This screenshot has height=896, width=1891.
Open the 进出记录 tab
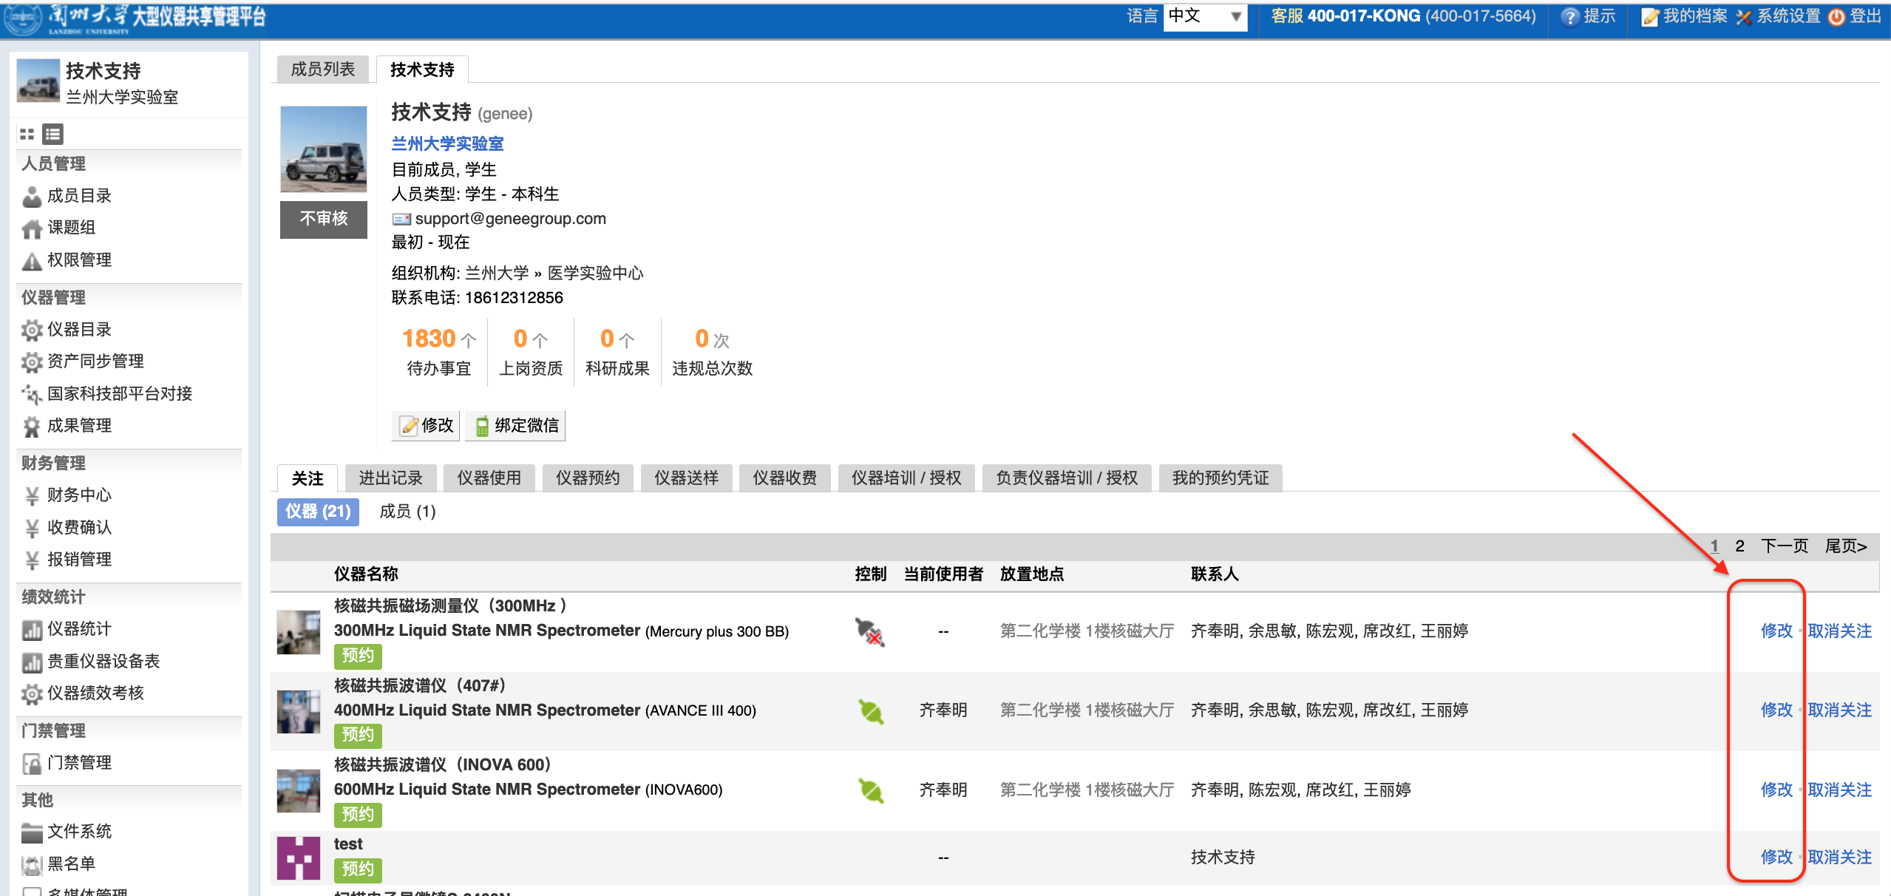click(391, 478)
